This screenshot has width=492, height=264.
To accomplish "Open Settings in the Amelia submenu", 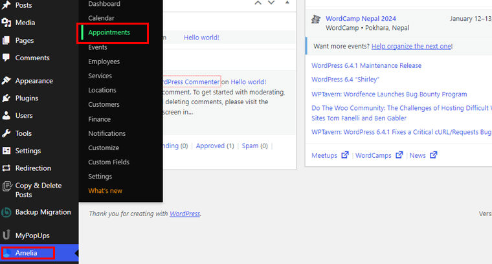I will [x=100, y=177].
